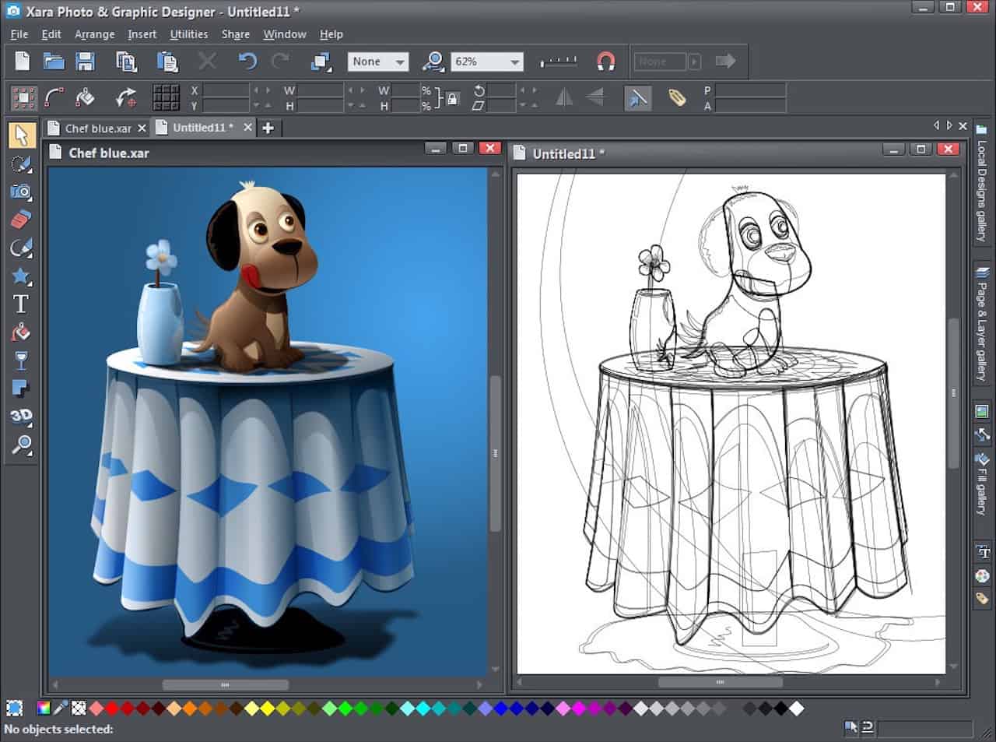Click the flip vertical icon
This screenshot has height=742, width=996.
coord(595,98)
